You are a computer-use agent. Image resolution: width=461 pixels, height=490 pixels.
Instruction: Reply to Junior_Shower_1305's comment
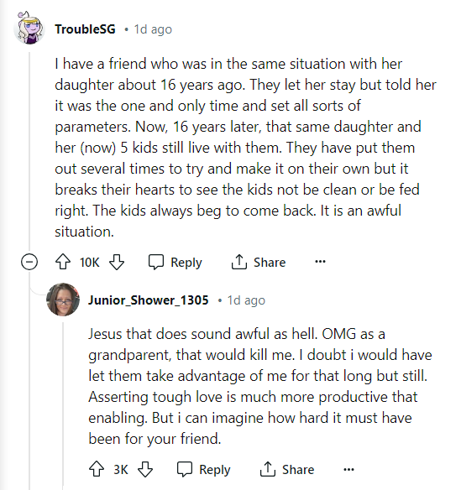(203, 469)
